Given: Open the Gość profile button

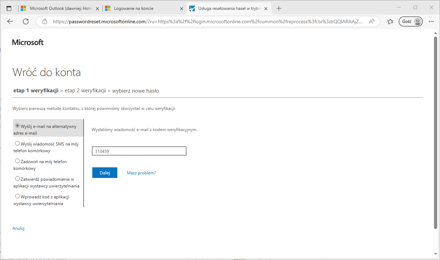Looking at the screenshot, I should pyautogui.click(x=410, y=21).
